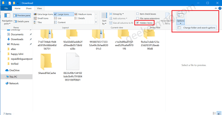Select OneDrive in navigation pane

pos(14,70)
